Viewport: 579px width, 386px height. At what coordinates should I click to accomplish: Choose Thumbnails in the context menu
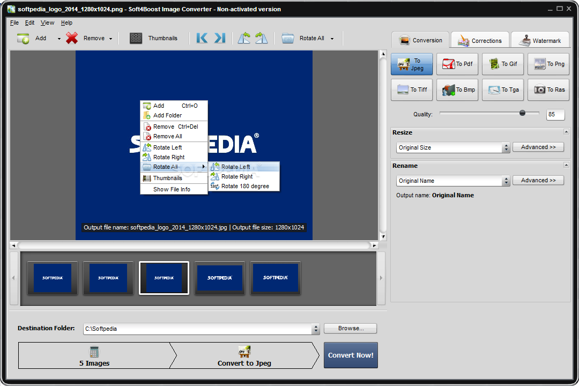click(x=174, y=178)
